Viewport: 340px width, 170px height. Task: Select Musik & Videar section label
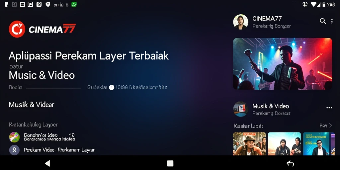pyautogui.click(x=32, y=105)
